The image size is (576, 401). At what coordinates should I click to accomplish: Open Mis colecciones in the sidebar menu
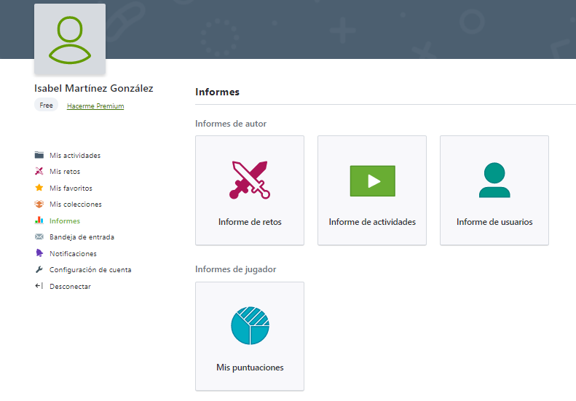[76, 205]
